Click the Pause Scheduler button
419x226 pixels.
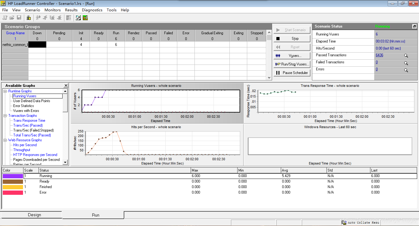pos(292,73)
